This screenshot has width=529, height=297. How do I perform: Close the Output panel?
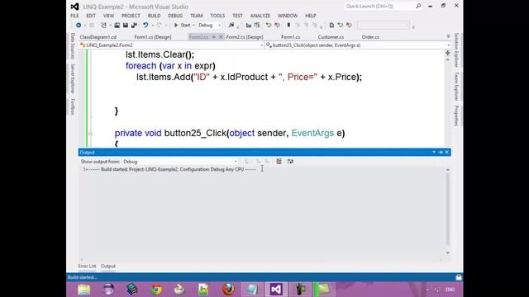pos(447,152)
